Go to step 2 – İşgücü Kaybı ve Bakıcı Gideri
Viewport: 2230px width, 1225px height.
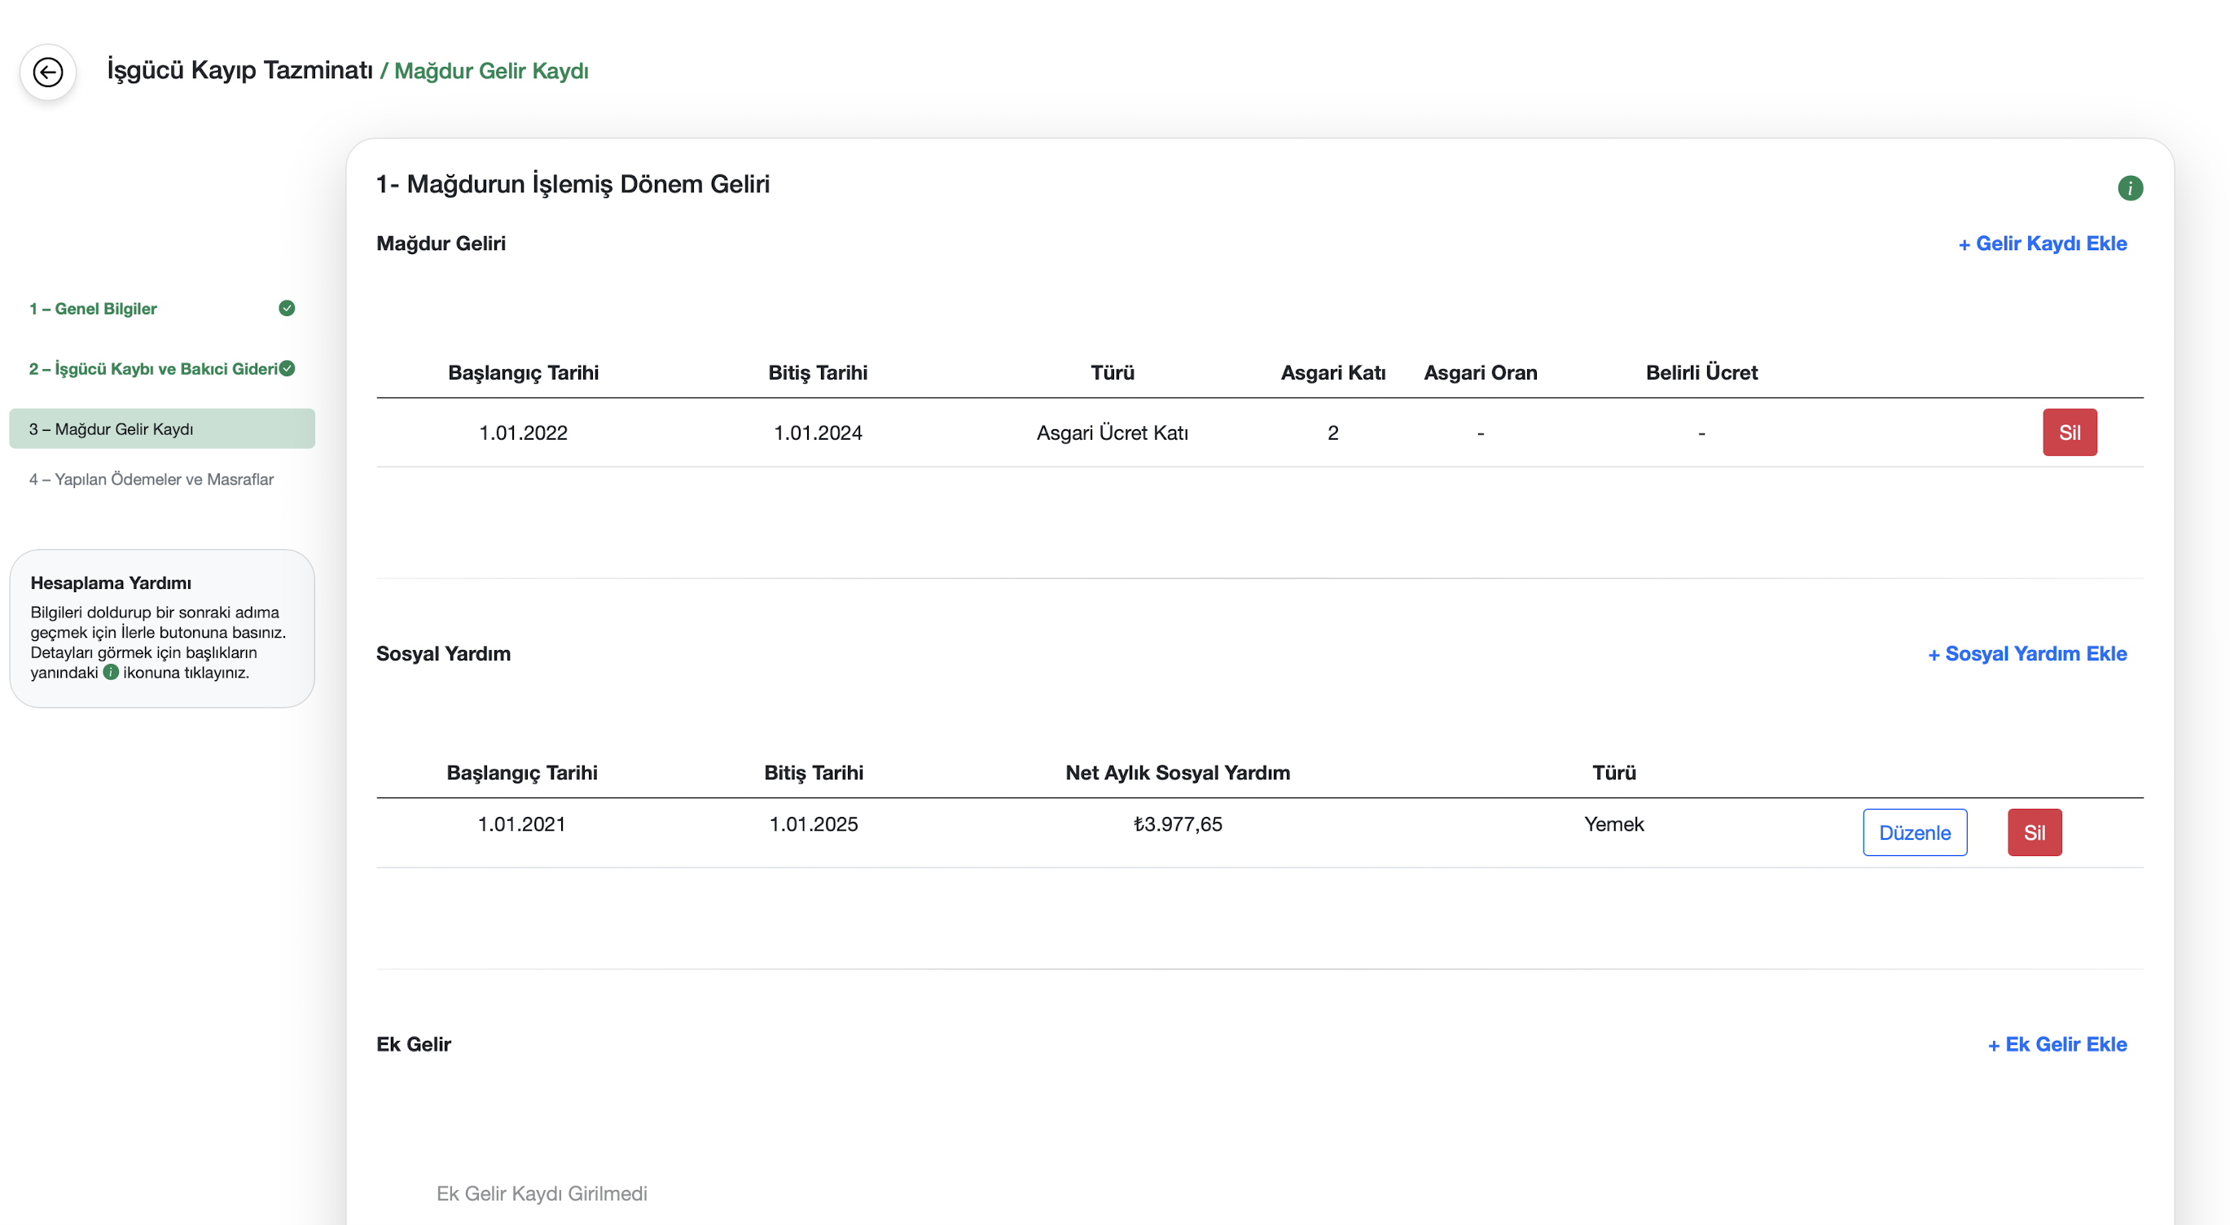point(153,369)
